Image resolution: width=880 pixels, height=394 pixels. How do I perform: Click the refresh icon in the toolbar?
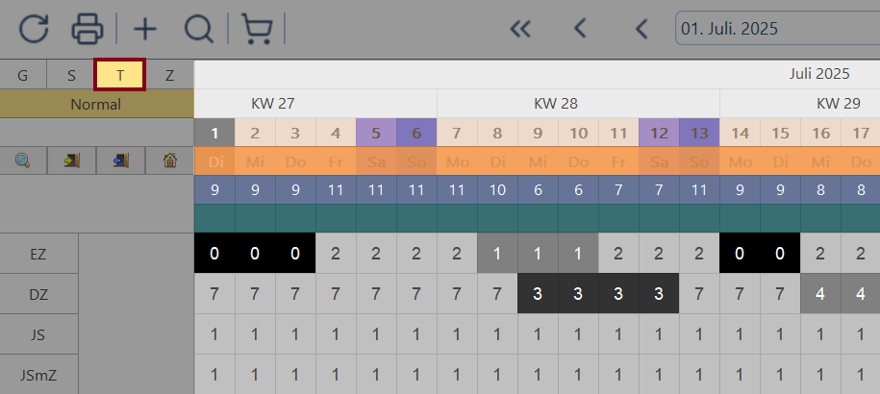34,29
